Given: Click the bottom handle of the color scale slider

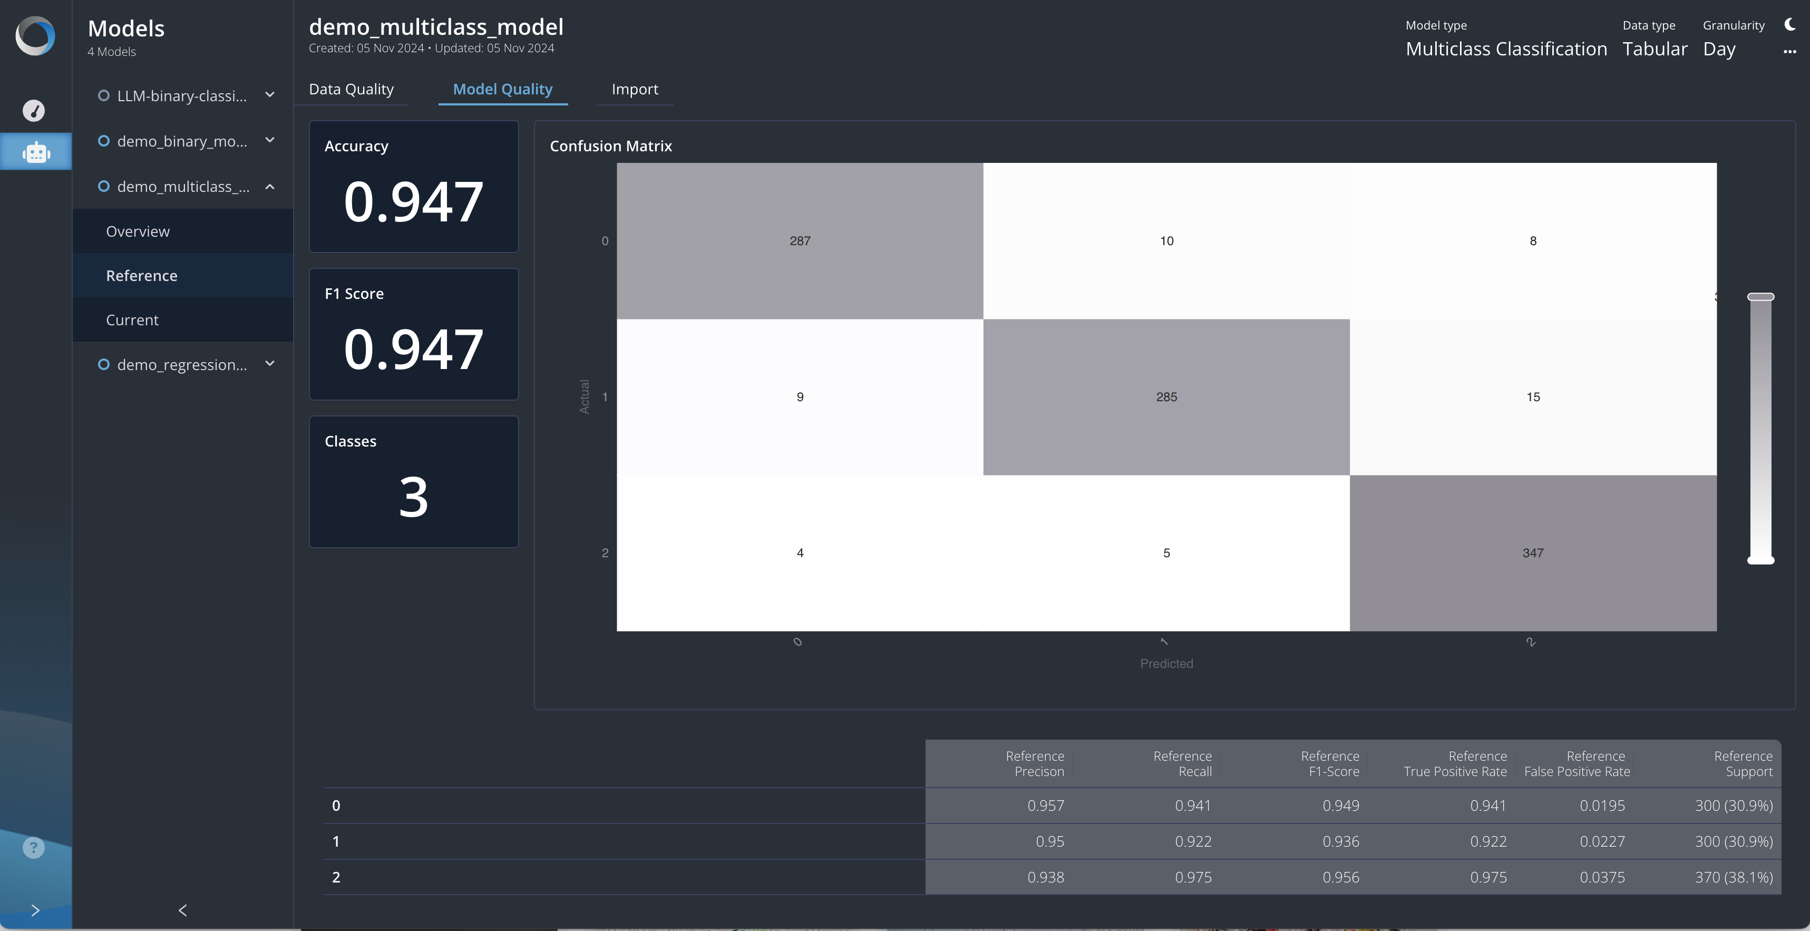Looking at the screenshot, I should point(1761,560).
